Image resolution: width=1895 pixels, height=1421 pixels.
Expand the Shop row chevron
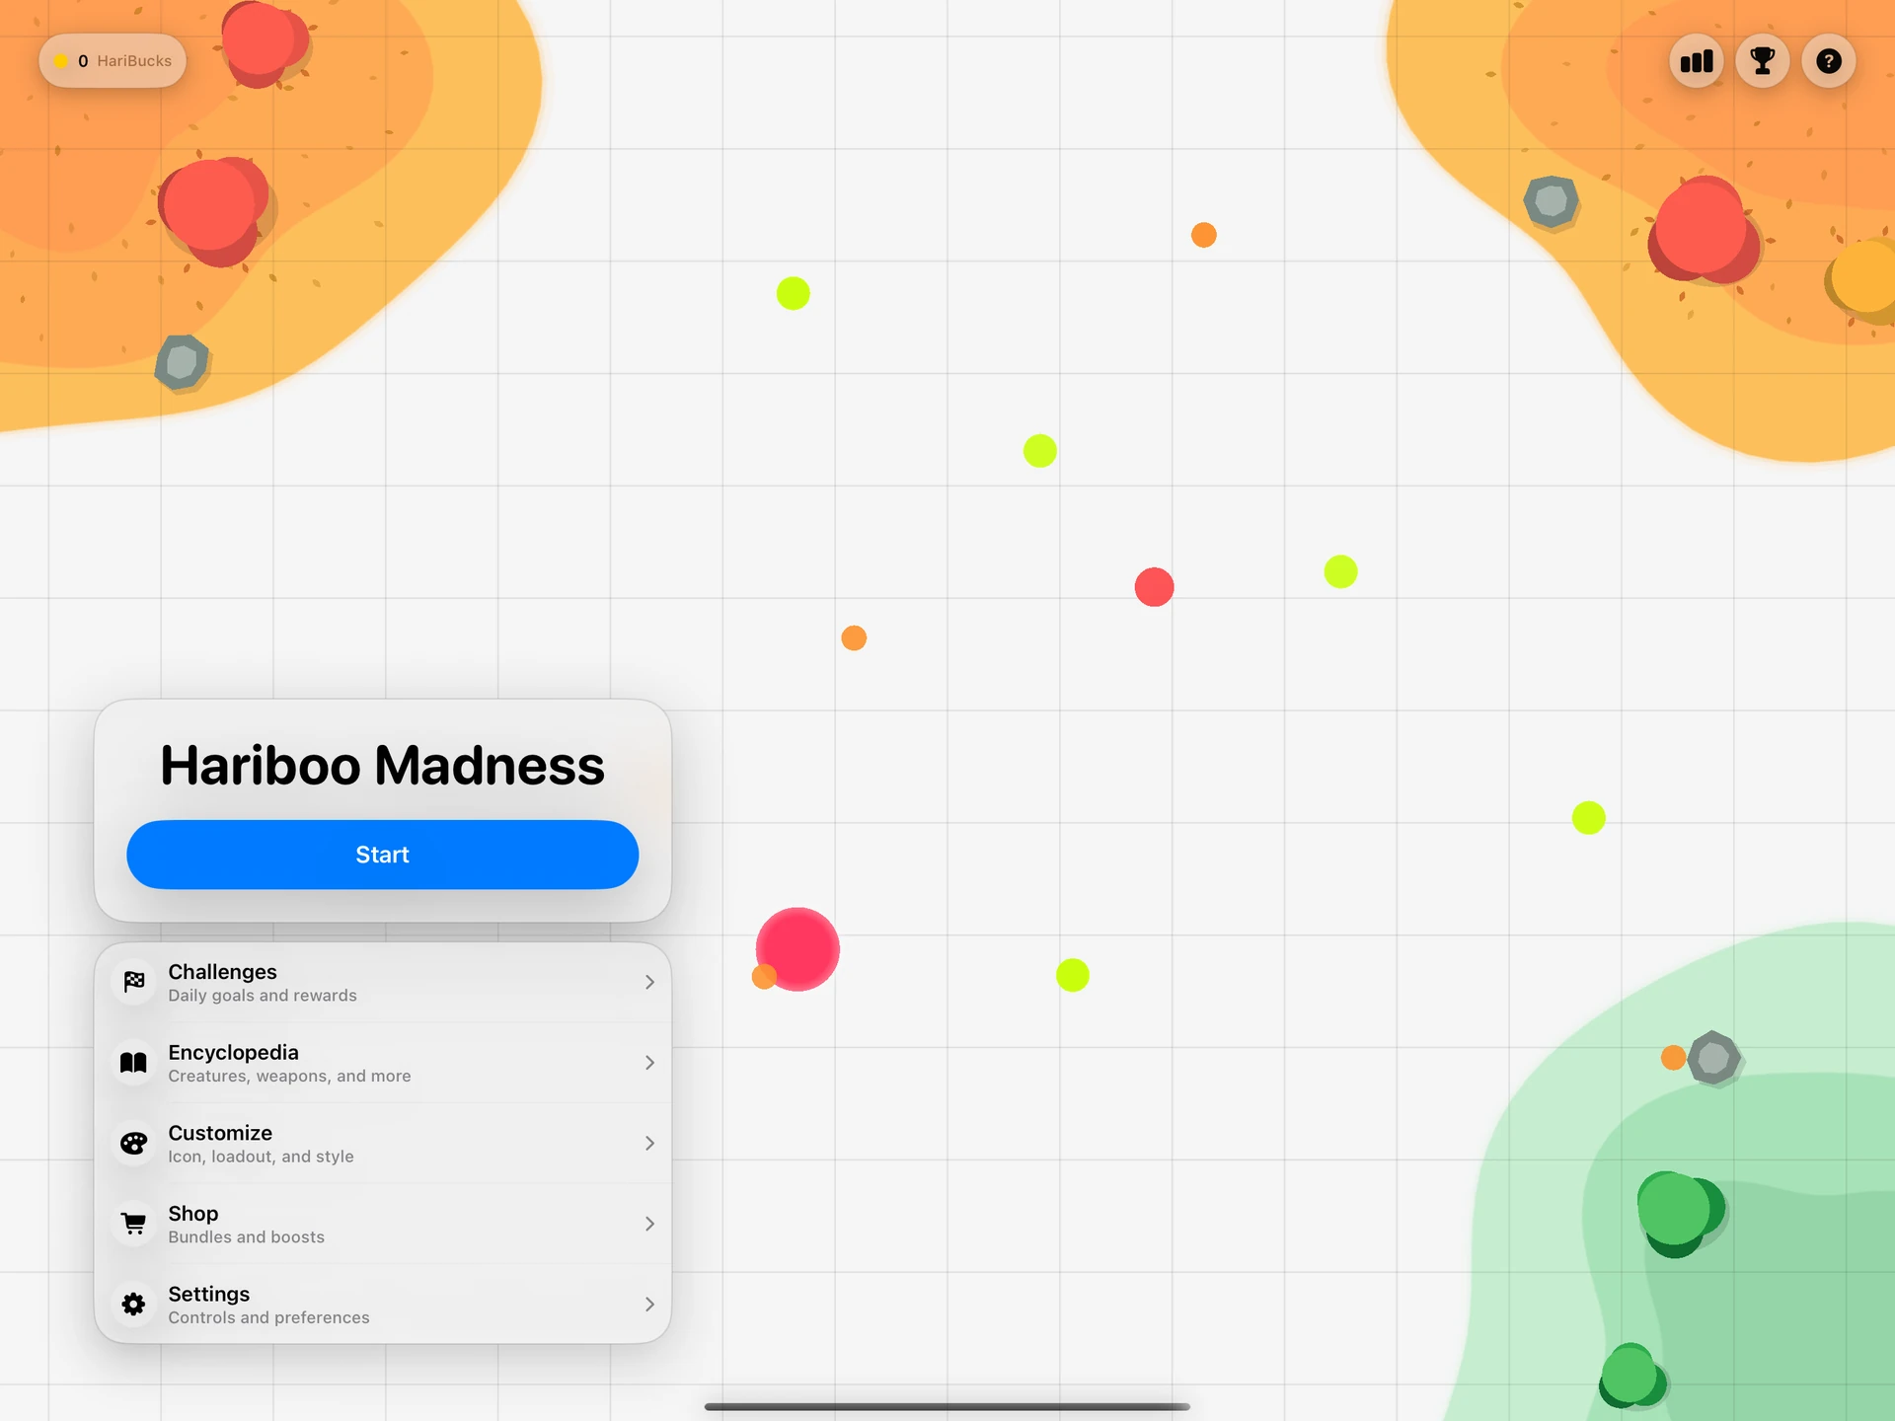[649, 1224]
